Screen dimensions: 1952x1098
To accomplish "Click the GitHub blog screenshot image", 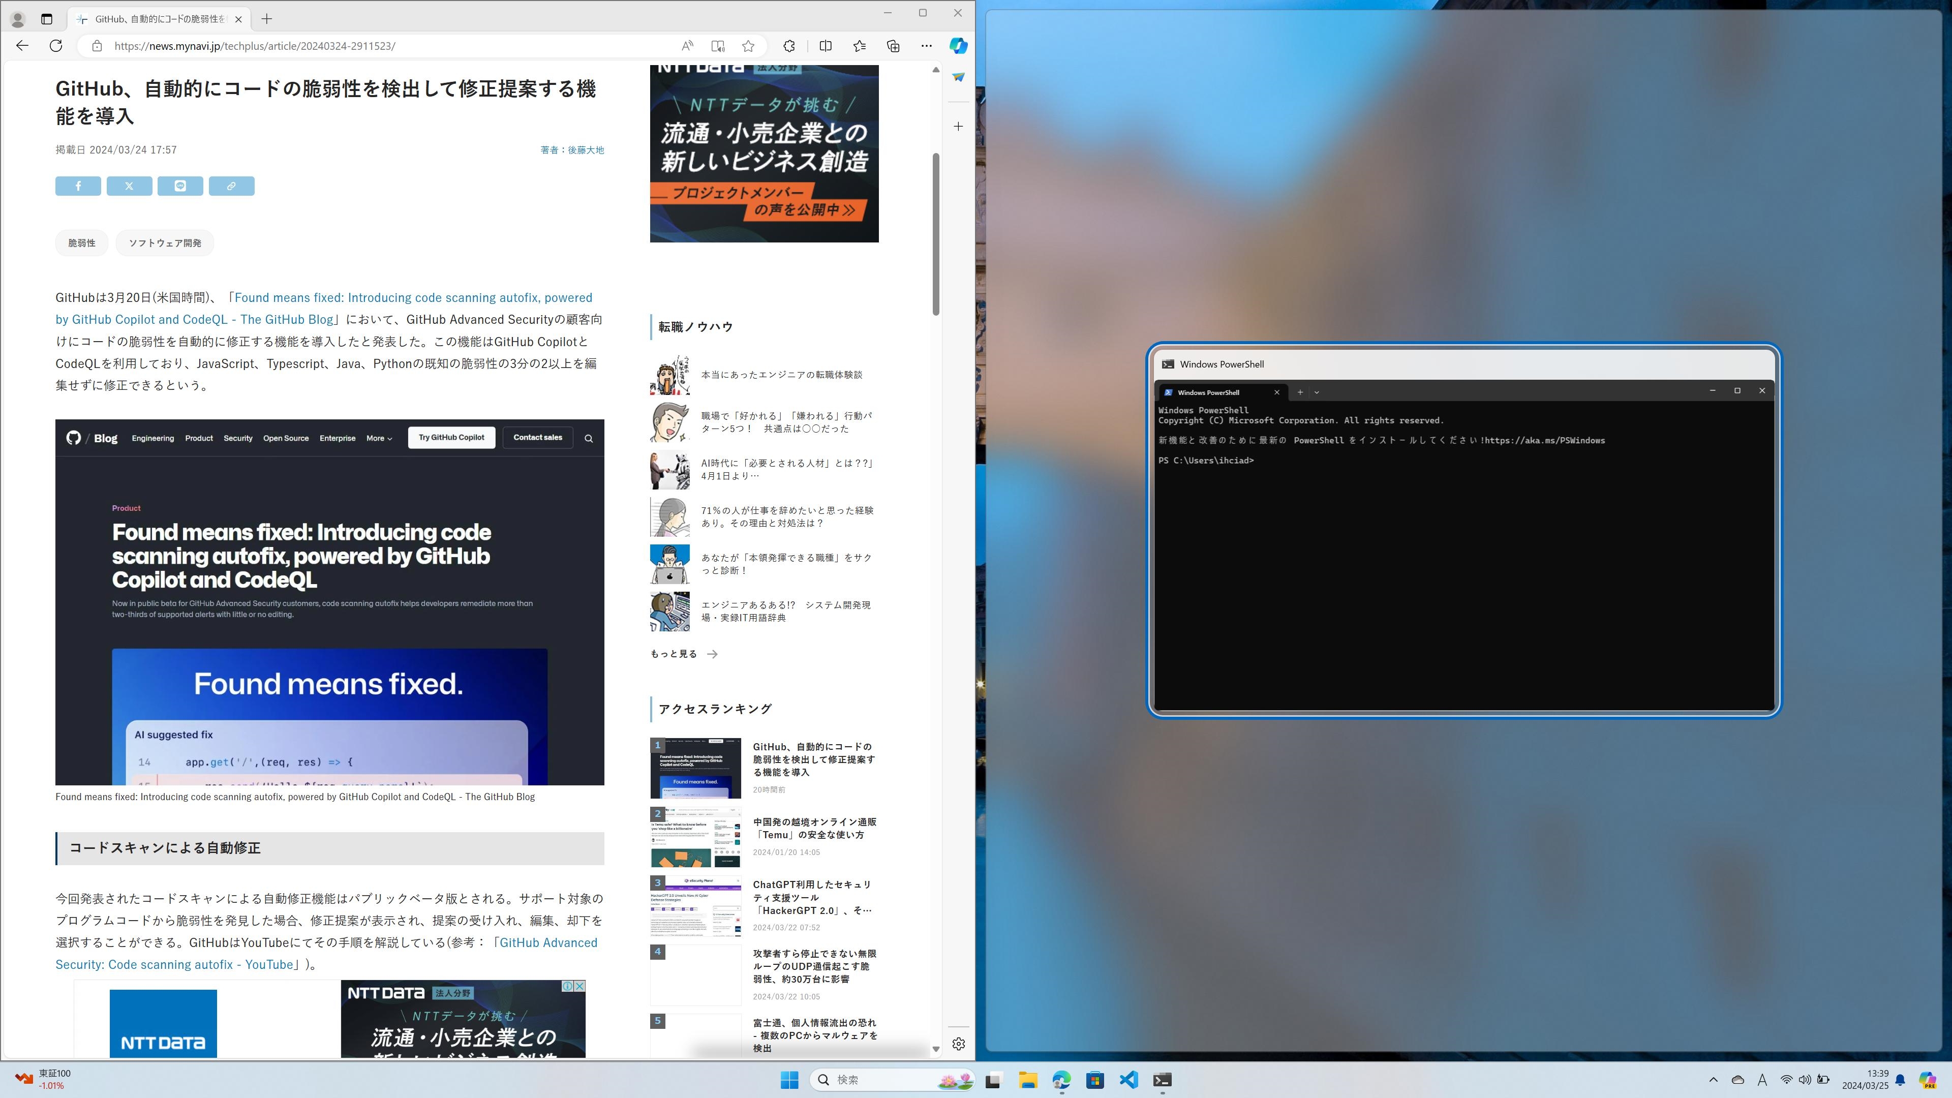I will [x=329, y=602].
